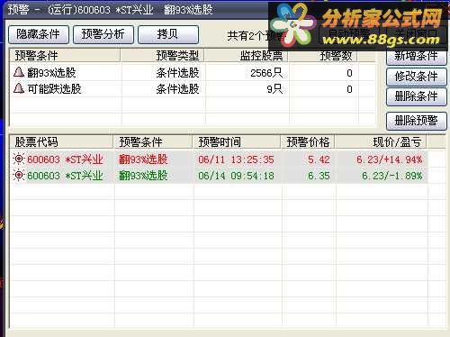Click the 隐藏条件 button
The height and width of the screenshot is (337, 450).
click(39, 34)
